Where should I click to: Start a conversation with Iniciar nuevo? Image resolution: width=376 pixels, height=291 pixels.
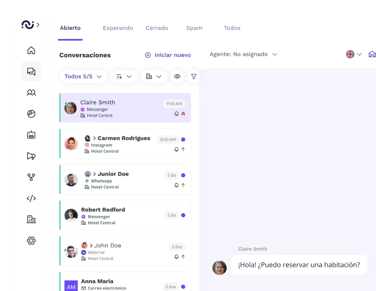[x=168, y=54]
